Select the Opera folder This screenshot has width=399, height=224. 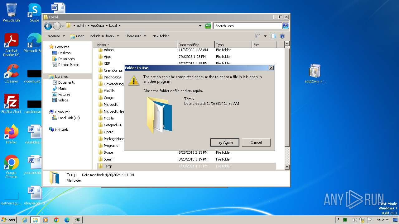pos(108,132)
